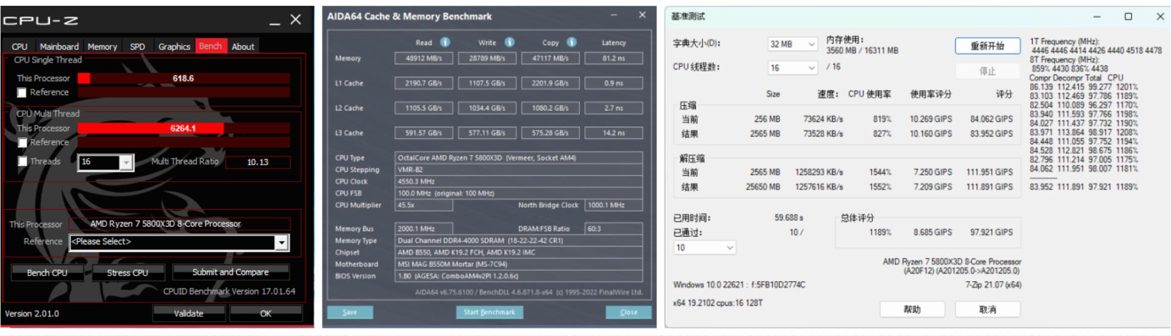Click decompression result speed 1257616 KB/s
This screenshot has height=336, width=1171.
[819, 187]
